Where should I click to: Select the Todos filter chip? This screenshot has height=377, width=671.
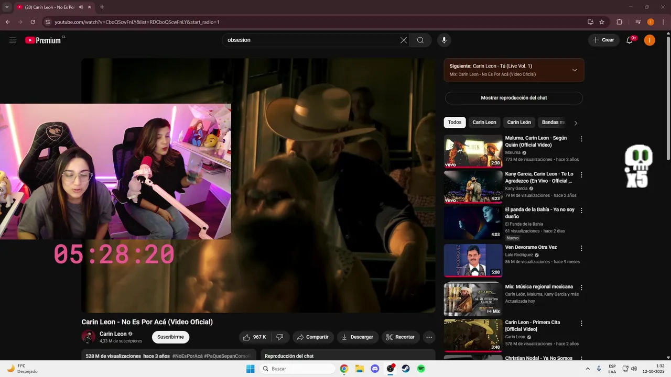click(x=454, y=123)
